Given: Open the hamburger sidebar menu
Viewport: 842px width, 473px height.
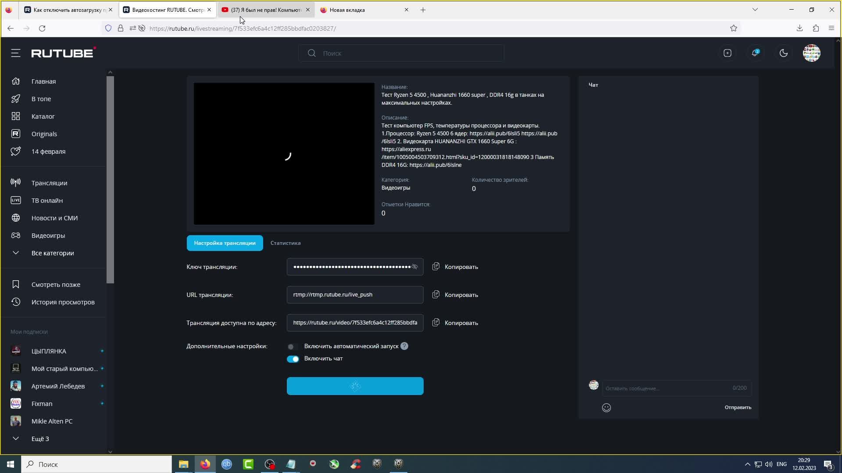Looking at the screenshot, I should (16, 53).
